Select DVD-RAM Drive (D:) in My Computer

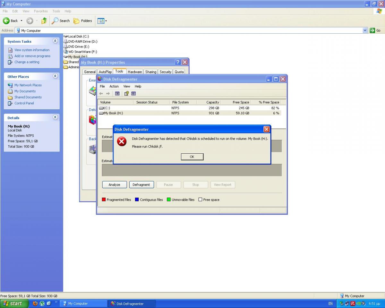click(80, 42)
